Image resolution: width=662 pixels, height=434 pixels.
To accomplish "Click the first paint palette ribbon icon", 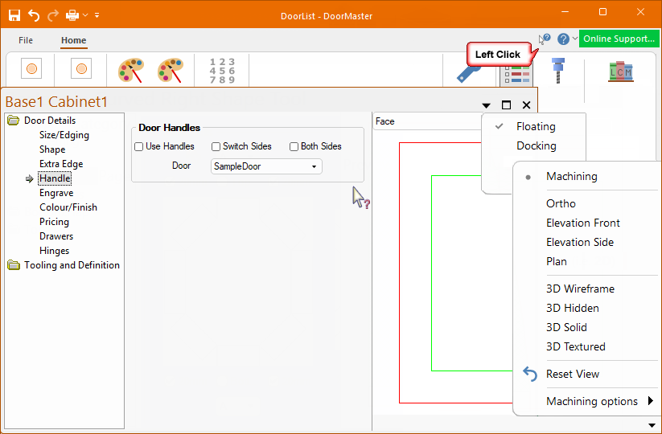I will coord(130,71).
